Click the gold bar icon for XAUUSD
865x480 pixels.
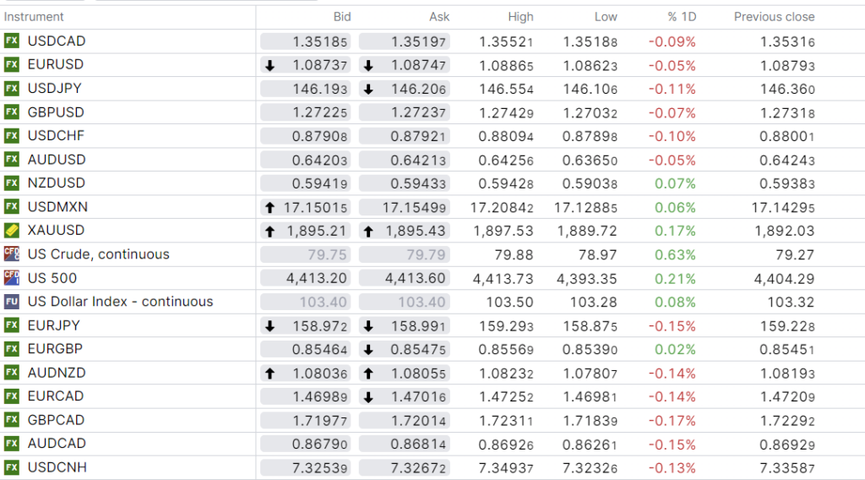(x=12, y=231)
